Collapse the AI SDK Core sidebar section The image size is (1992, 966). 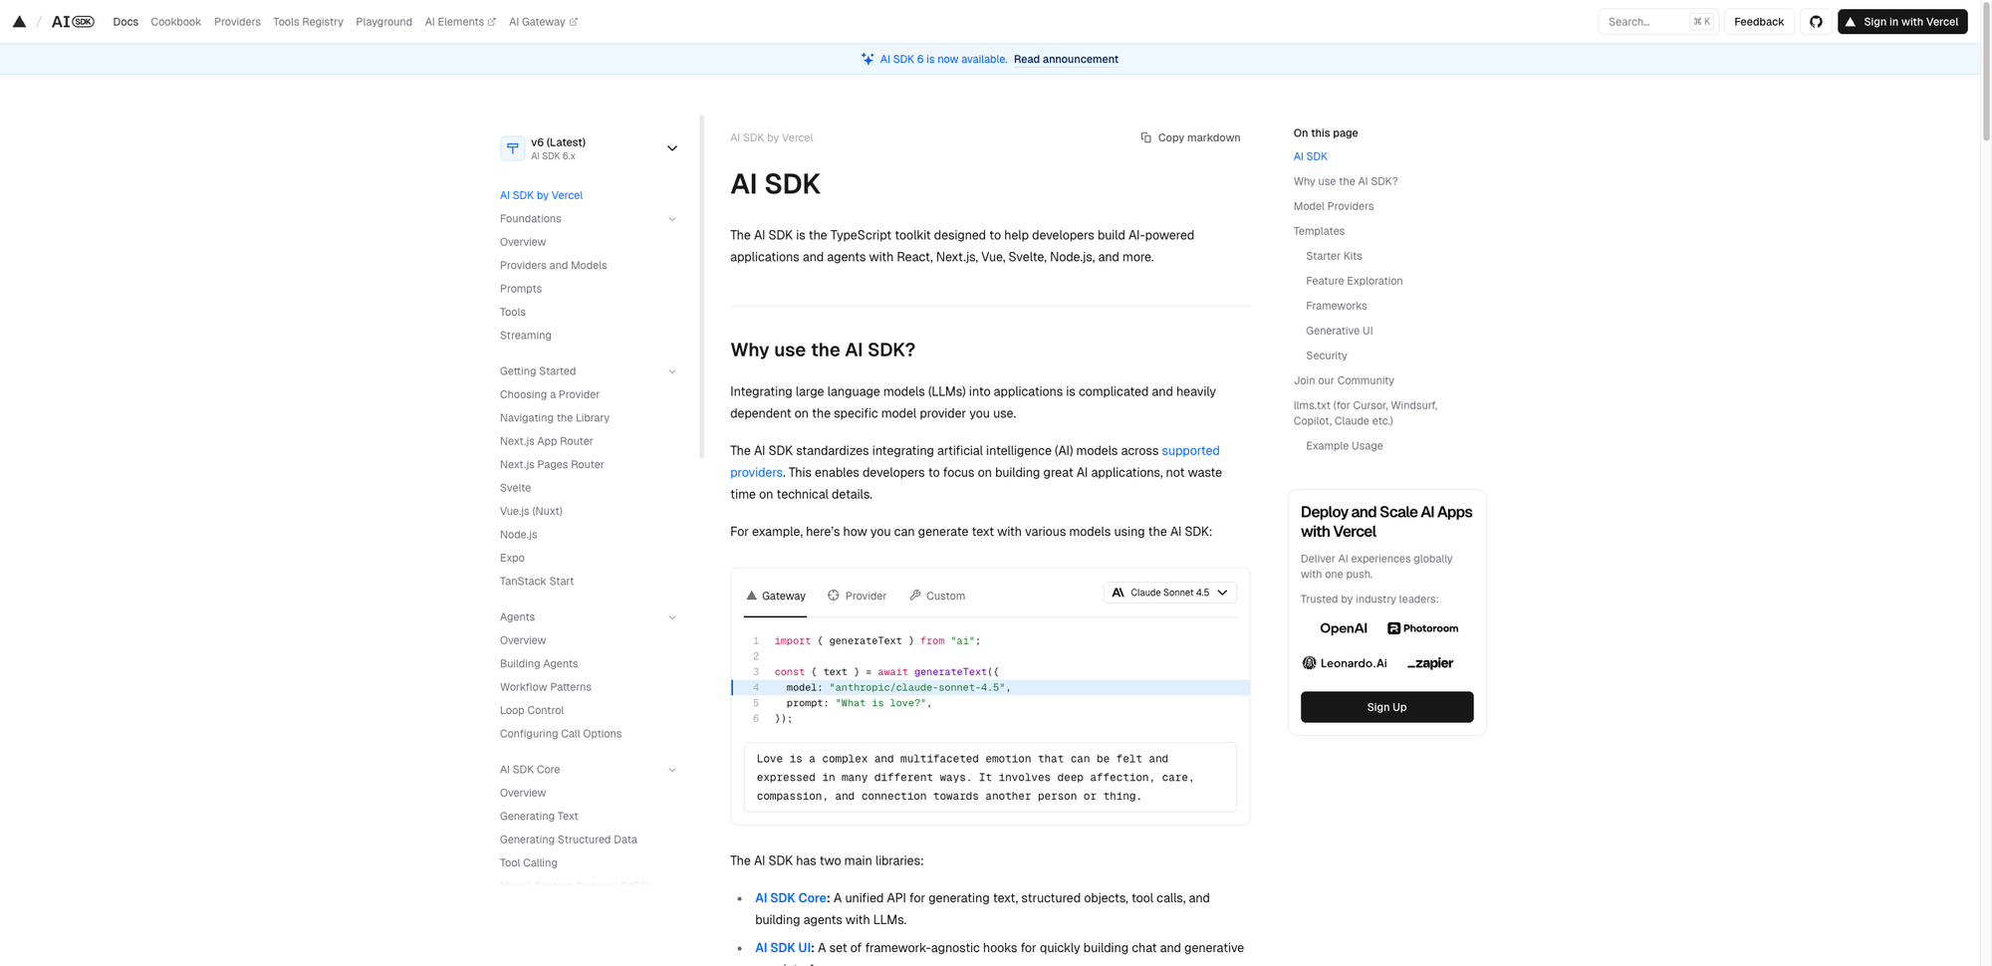pos(672,770)
